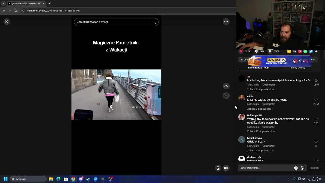The width and height of the screenshot is (325, 183).
Task: Click the Wyszukaj taskbar search box
Action: pyautogui.click(x=28, y=179)
